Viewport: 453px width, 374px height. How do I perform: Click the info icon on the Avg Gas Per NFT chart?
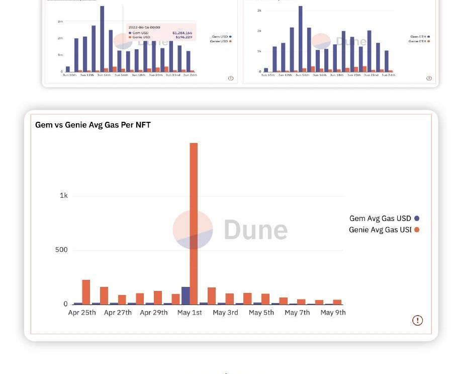click(417, 320)
